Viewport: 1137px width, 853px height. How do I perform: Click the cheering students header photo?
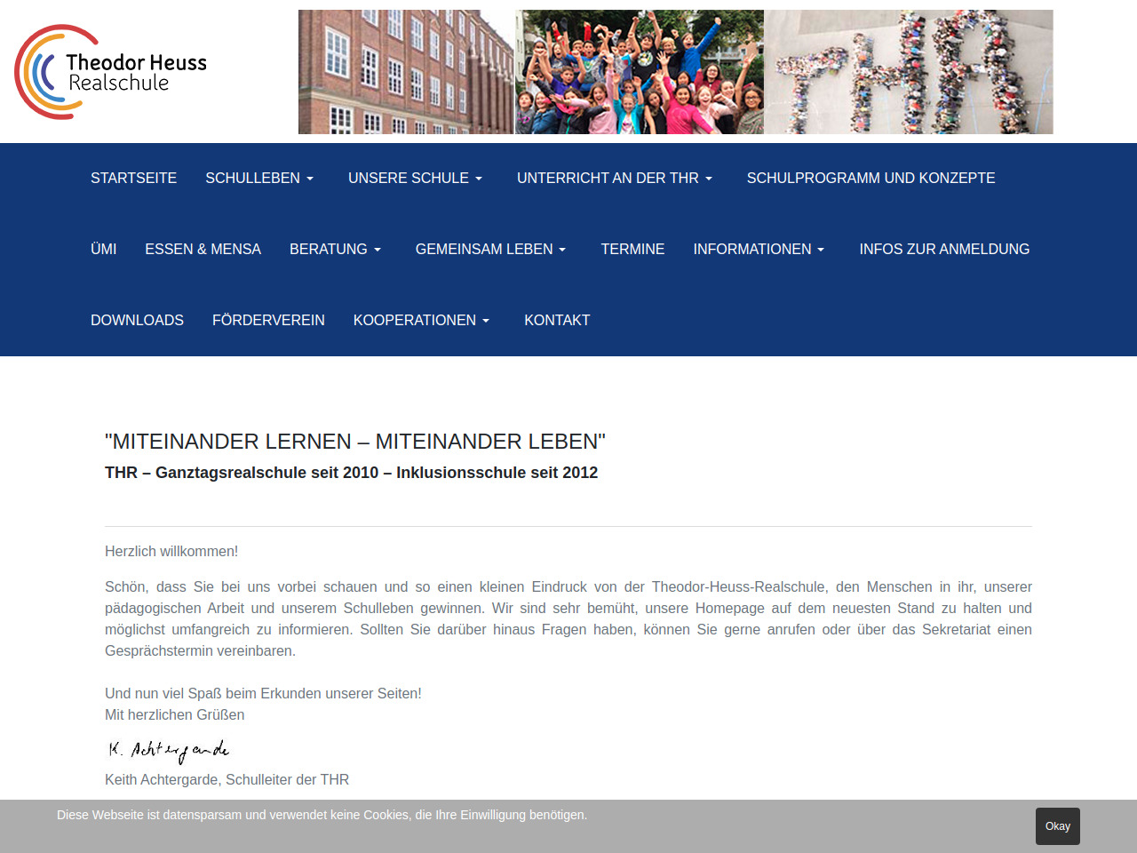[640, 72]
